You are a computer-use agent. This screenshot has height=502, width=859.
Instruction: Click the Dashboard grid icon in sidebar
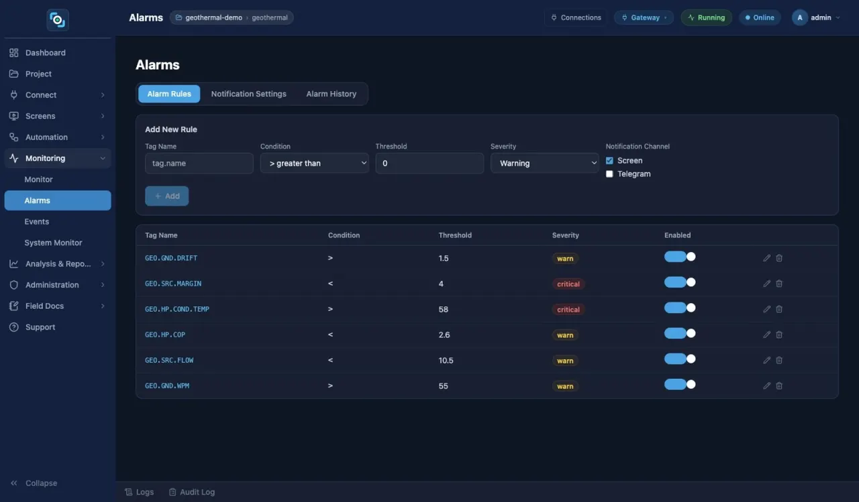pyautogui.click(x=14, y=53)
